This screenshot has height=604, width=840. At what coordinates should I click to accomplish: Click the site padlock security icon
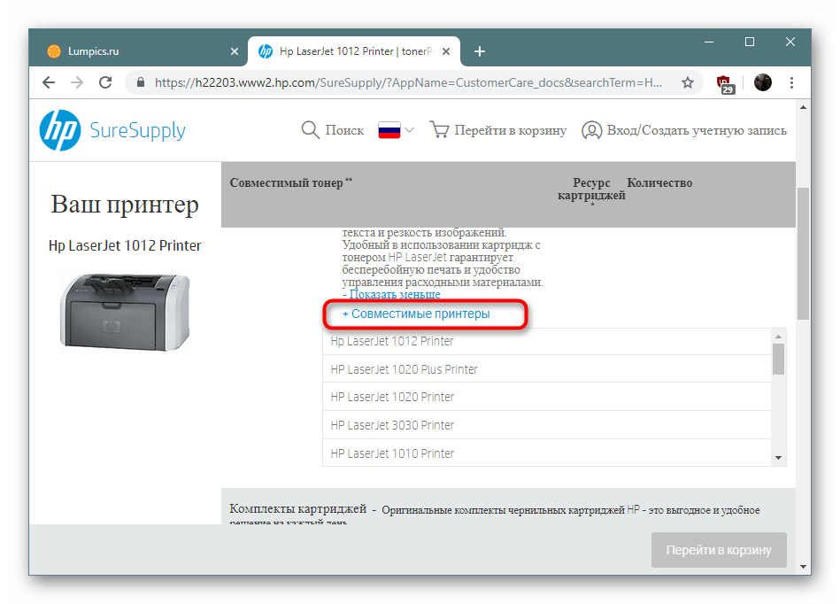click(x=141, y=82)
